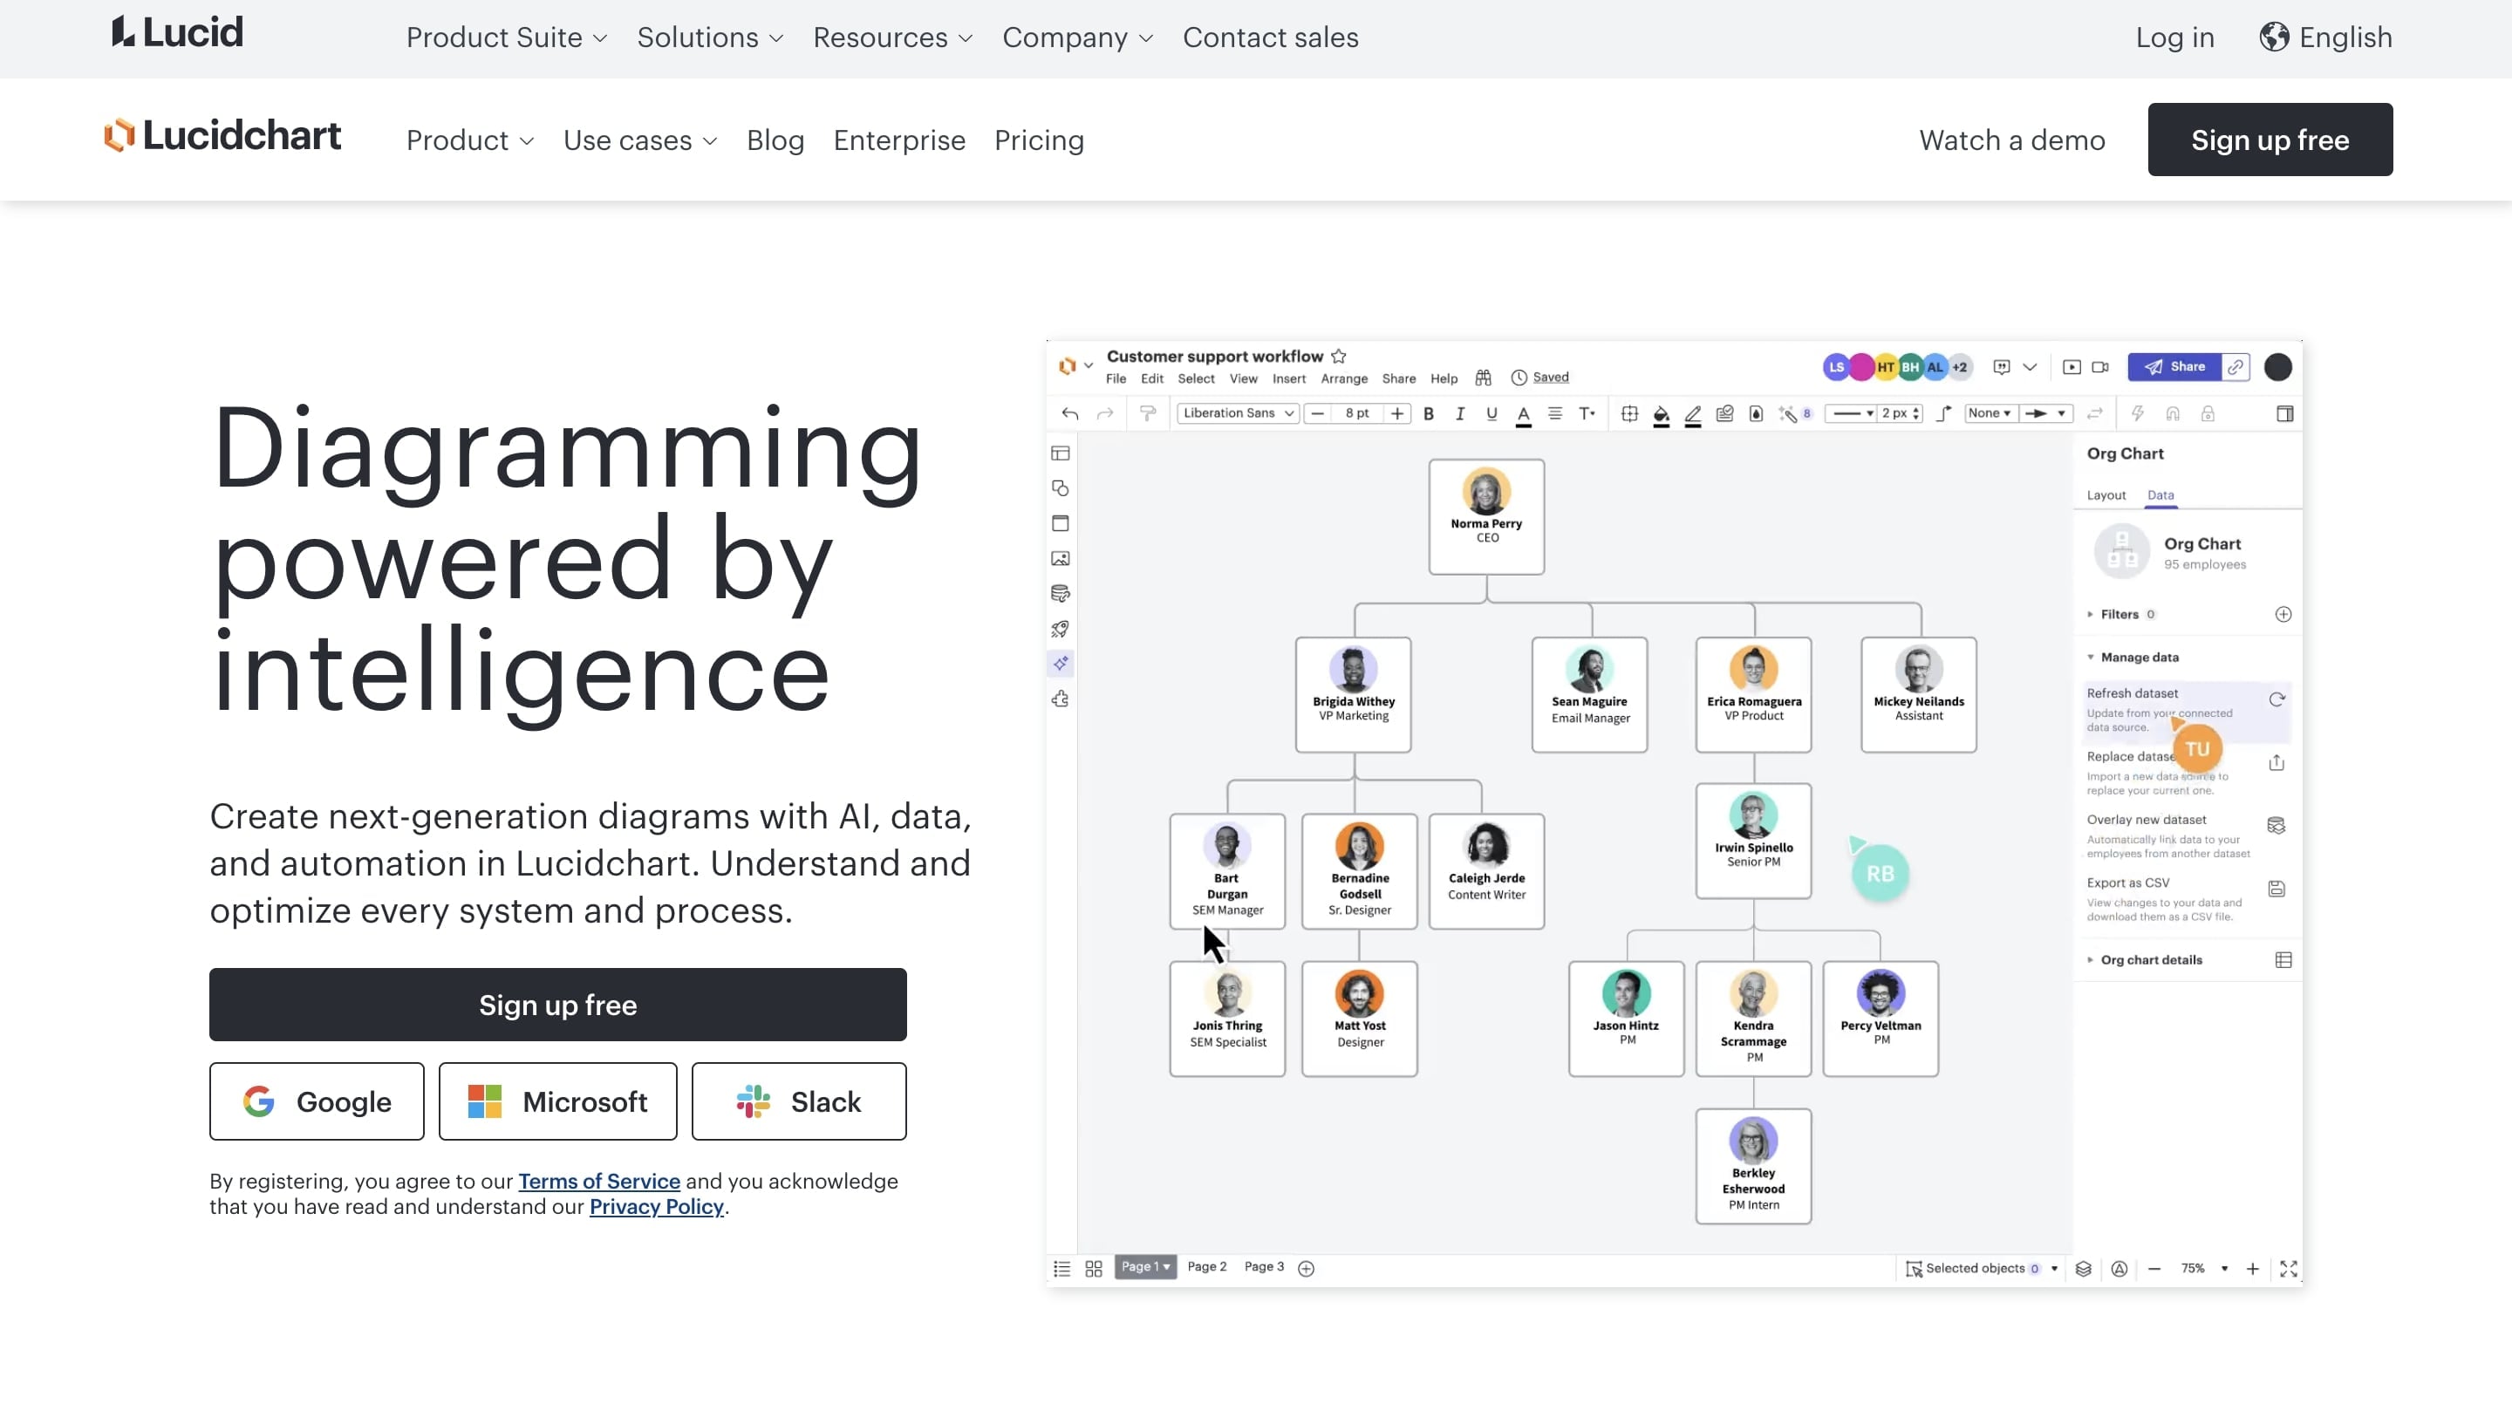Open the Insert menu in diagram

[x=1288, y=378]
